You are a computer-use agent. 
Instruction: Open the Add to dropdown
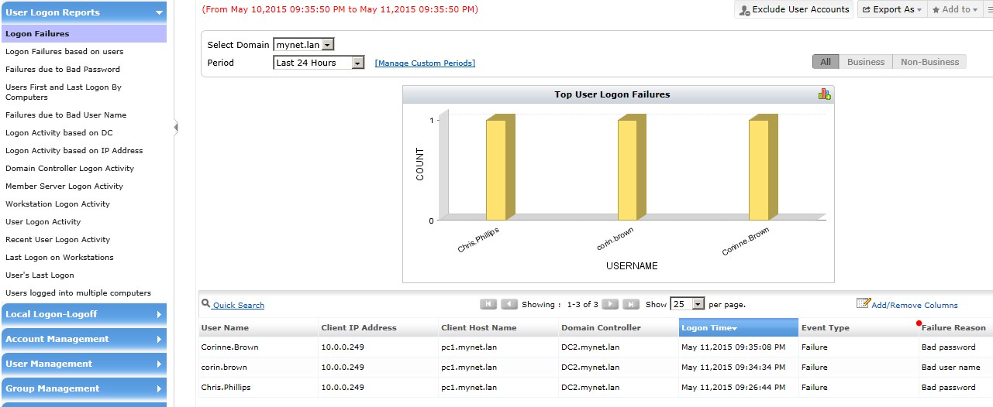[954, 9]
